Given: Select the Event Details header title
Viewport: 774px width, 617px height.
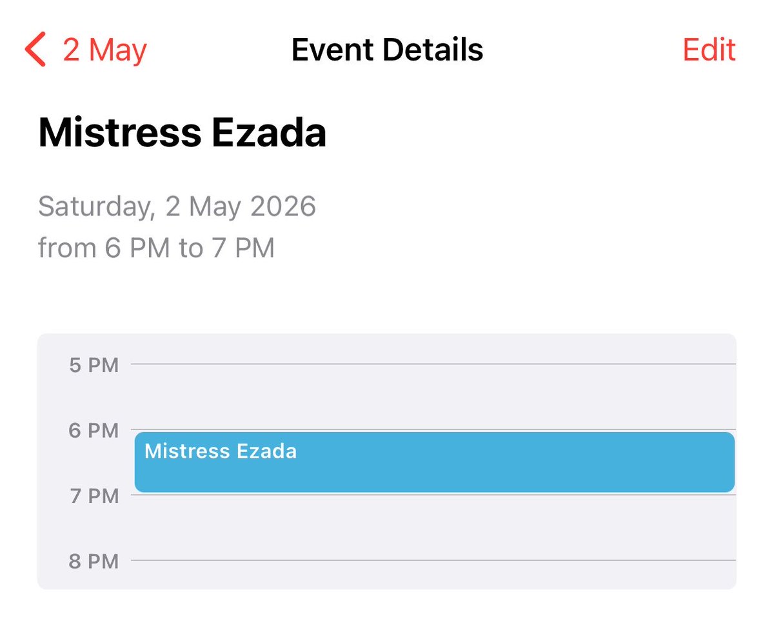Looking at the screenshot, I should point(387,50).
